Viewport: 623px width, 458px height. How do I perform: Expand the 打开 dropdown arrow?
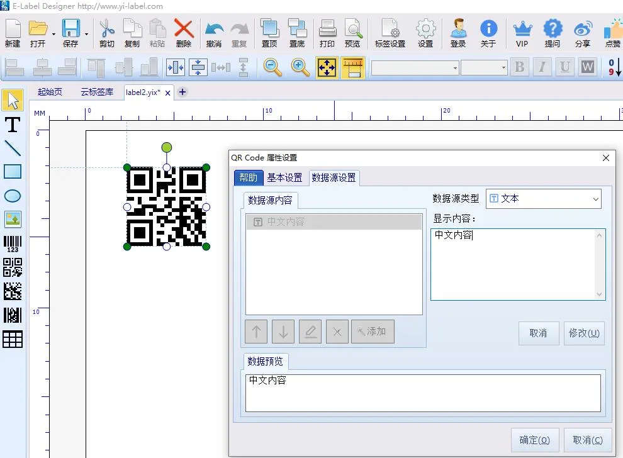tap(53, 34)
